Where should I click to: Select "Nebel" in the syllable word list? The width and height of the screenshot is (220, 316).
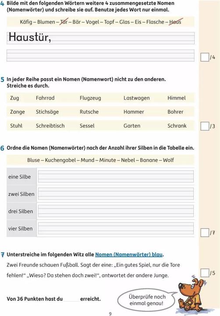tap(128, 160)
